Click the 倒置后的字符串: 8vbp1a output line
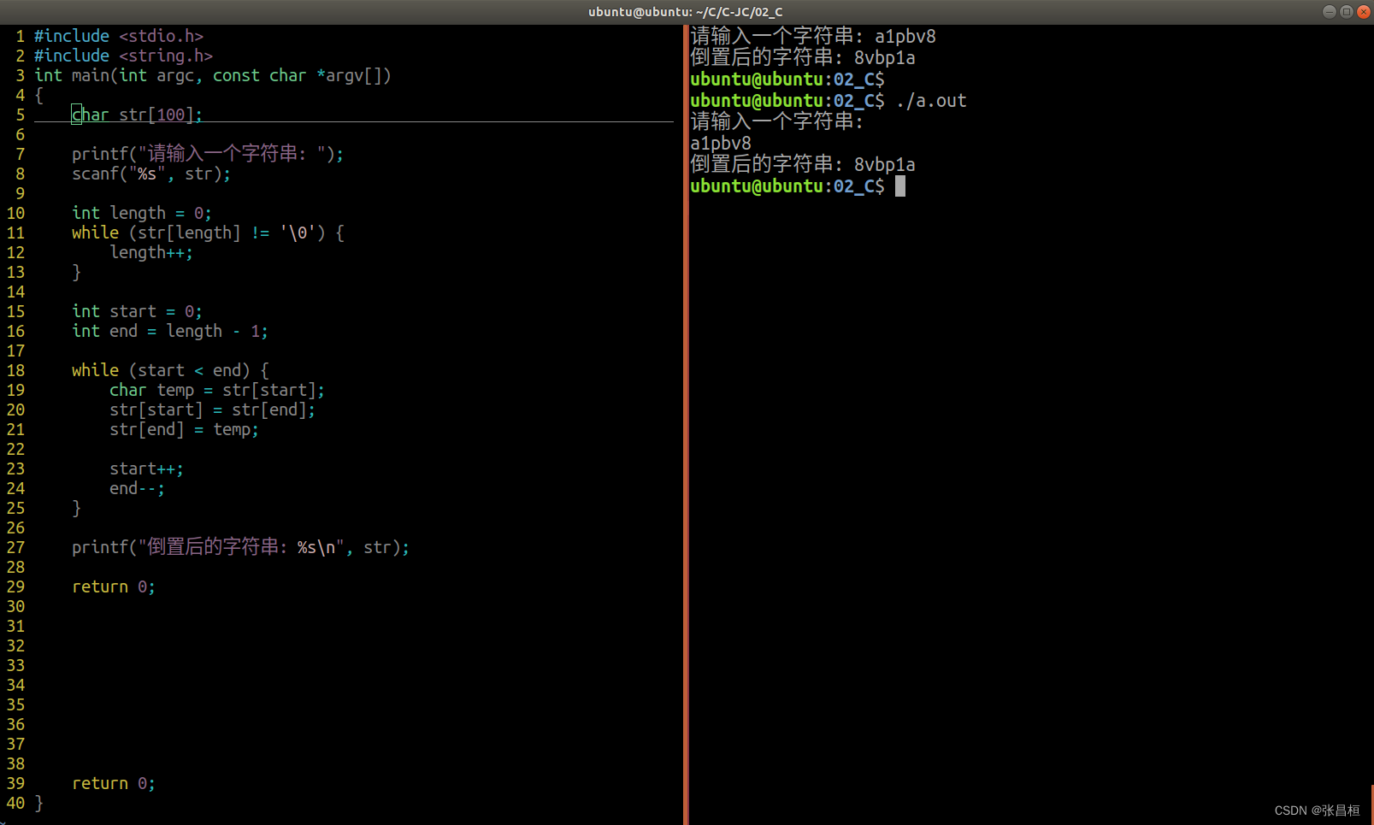Image resolution: width=1374 pixels, height=825 pixels. (802, 164)
